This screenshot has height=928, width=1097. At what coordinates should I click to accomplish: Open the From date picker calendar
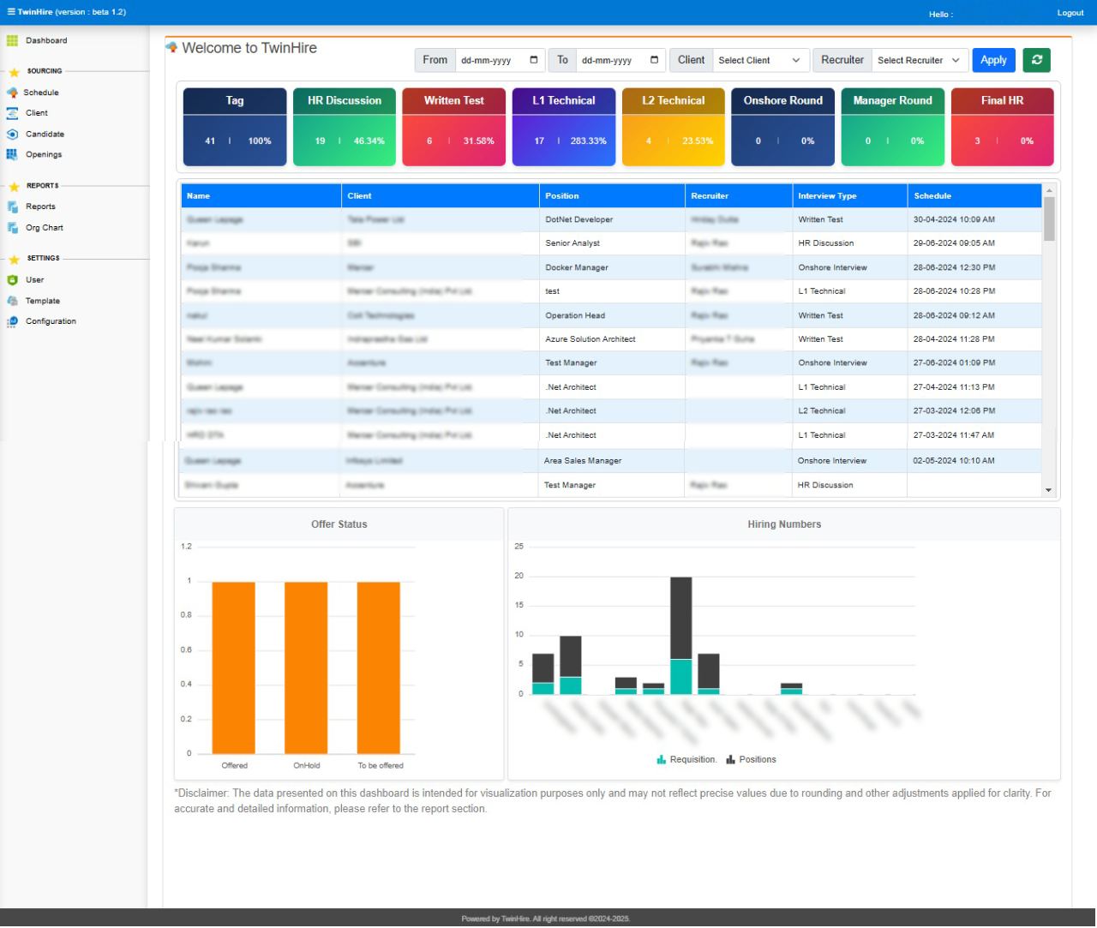click(533, 60)
